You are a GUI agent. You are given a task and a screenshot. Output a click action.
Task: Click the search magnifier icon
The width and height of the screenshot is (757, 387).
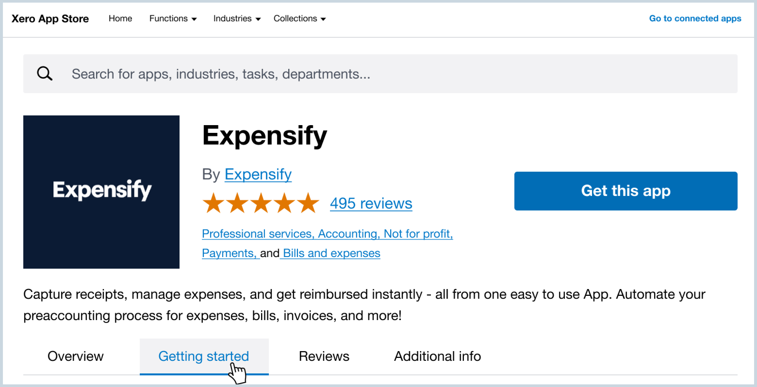[x=45, y=74]
